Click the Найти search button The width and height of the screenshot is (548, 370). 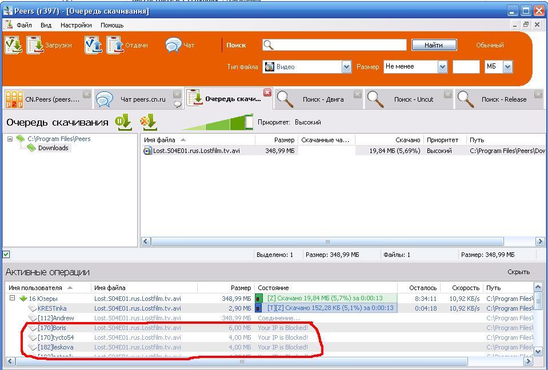[x=434, y=45]
